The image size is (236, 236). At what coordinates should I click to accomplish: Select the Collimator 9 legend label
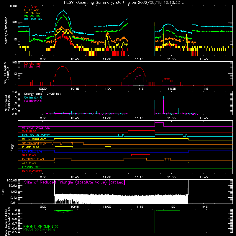click(x=33, y=101)
